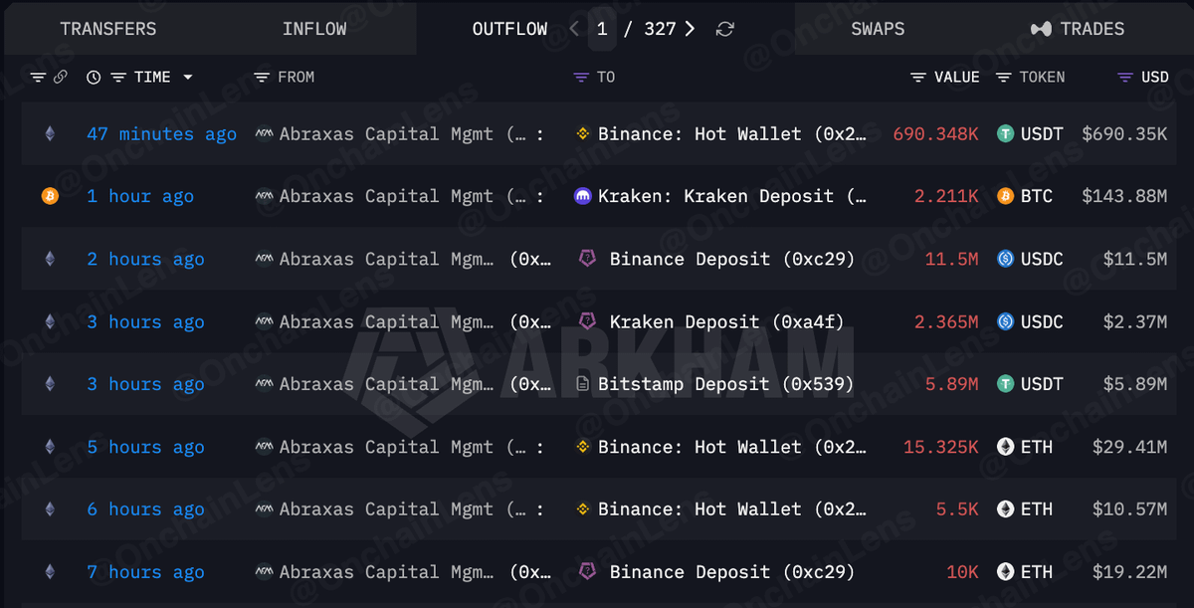Click the ETH token icon for 15.325K transfer
This screenshot has height=608, width=1194.
[x=1005, y=447]
